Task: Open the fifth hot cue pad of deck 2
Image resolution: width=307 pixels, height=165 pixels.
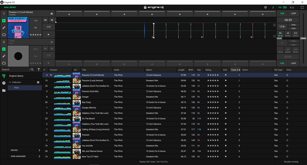Action: point(180,63)
